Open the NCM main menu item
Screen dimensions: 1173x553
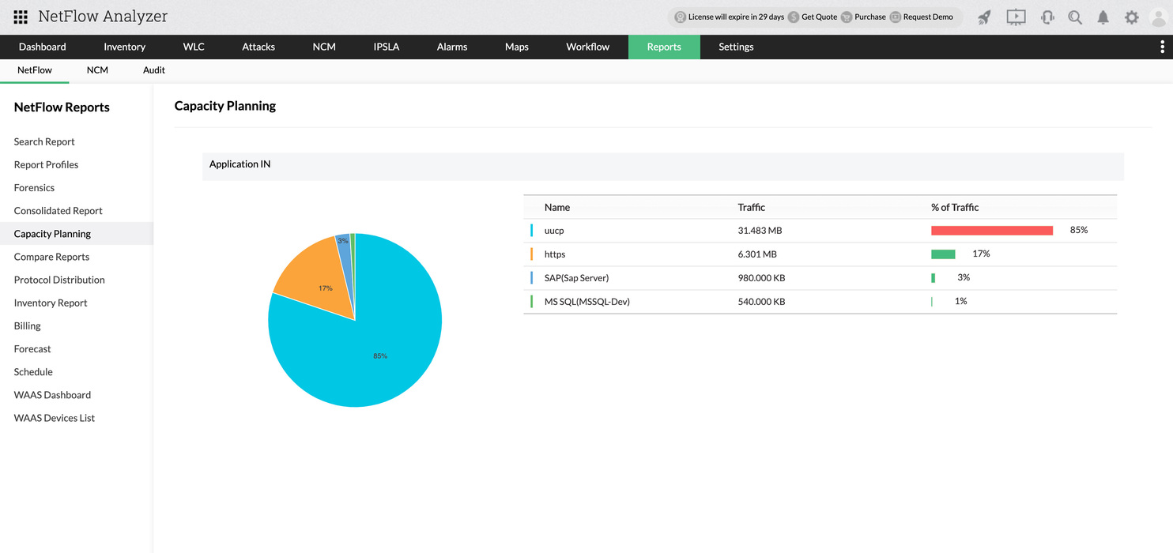point(324,47)
